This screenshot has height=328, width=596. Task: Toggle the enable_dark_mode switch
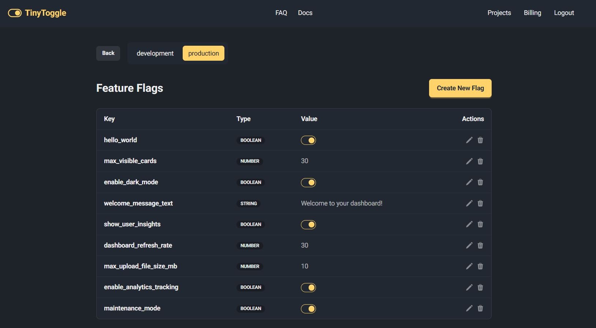tap(308, 182)
